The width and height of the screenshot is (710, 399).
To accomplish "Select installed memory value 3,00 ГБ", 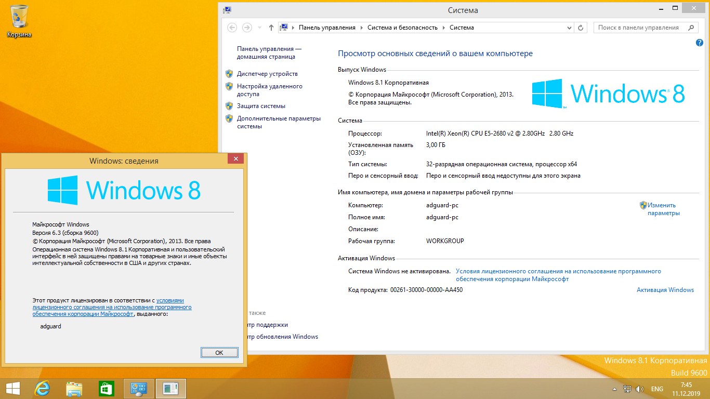I will 436,145.
